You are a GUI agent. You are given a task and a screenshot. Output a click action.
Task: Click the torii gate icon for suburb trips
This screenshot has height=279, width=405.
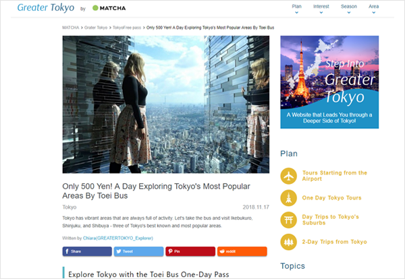(x=288, y=220)
